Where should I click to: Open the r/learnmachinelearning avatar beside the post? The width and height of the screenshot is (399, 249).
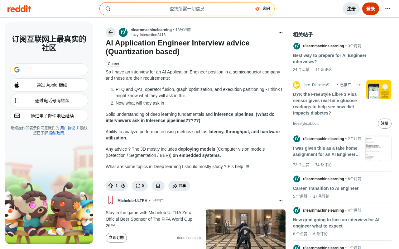(x=123, y=32)
